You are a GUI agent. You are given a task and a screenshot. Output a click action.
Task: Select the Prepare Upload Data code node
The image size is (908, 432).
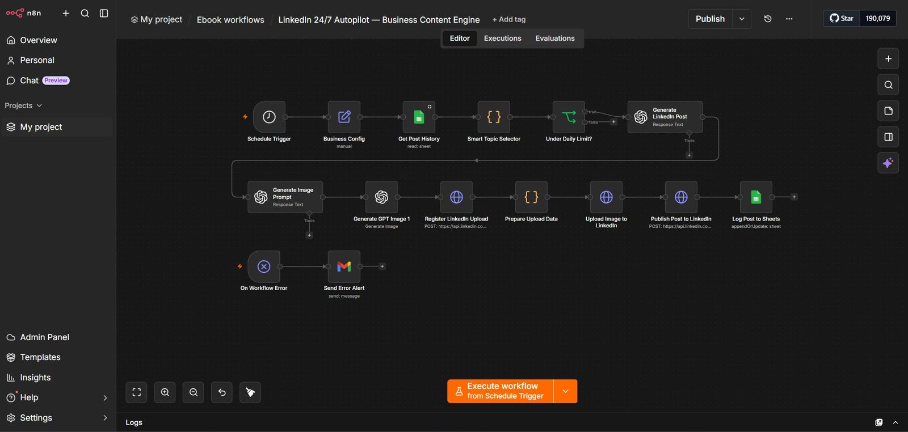coord(531,197)
